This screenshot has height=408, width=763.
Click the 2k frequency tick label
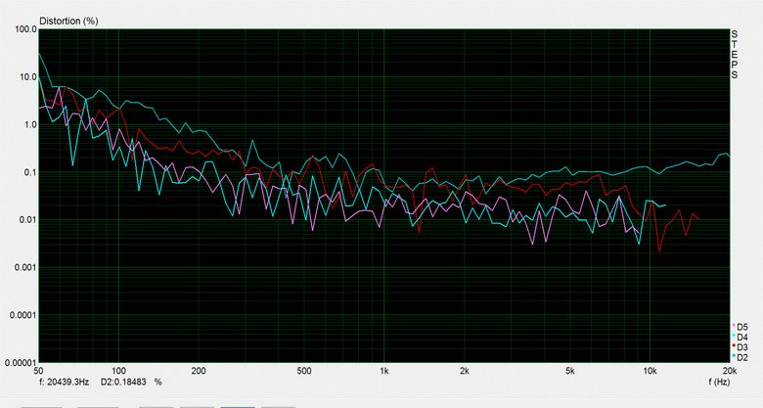pos(465,371)
